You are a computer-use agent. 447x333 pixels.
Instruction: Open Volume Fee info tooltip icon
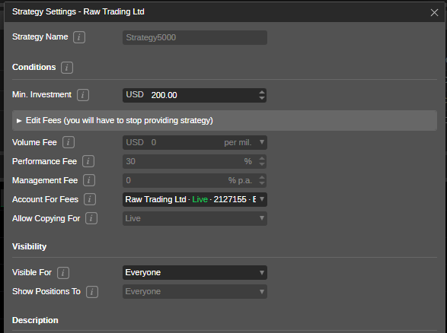69,142
